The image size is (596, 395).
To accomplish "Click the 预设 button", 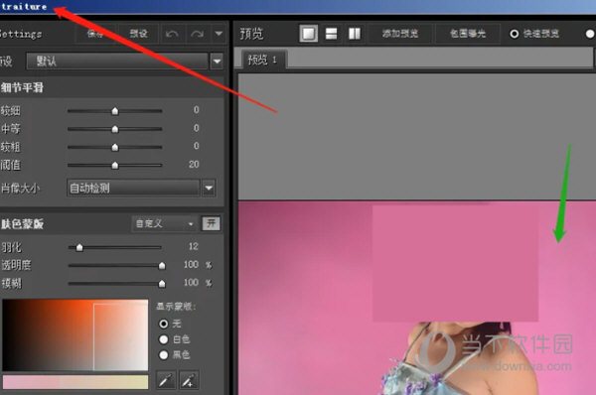I will coord(138,34).
